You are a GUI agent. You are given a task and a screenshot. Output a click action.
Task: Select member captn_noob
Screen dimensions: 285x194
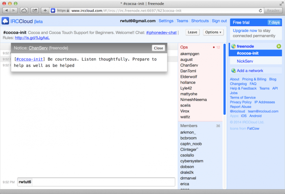(x=191, y=144)
